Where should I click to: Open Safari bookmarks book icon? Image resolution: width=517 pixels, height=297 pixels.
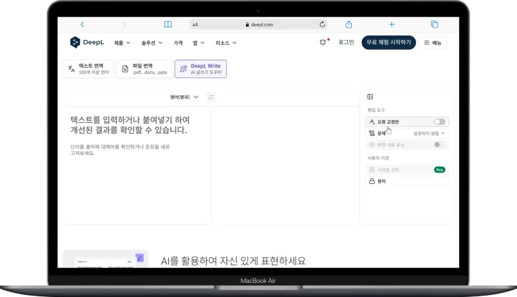pyautogui.click(x=168, y=24)
